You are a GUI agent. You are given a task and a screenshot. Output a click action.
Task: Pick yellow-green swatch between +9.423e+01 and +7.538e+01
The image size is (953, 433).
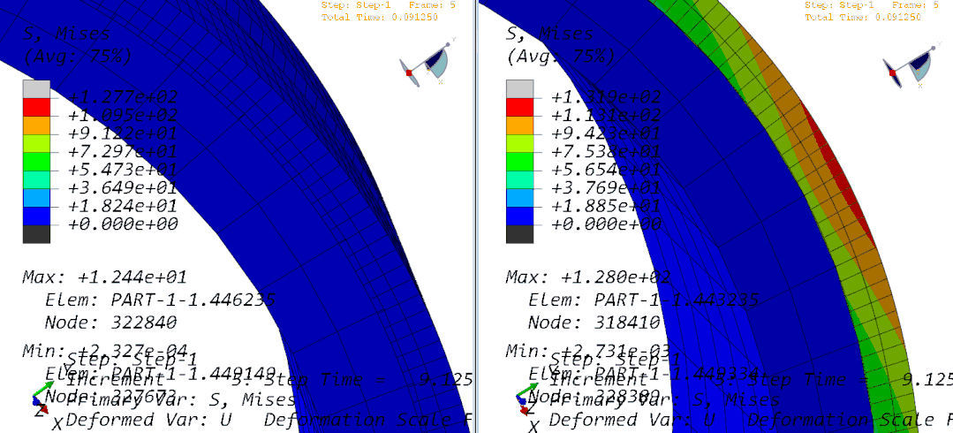tap(519, 143)
